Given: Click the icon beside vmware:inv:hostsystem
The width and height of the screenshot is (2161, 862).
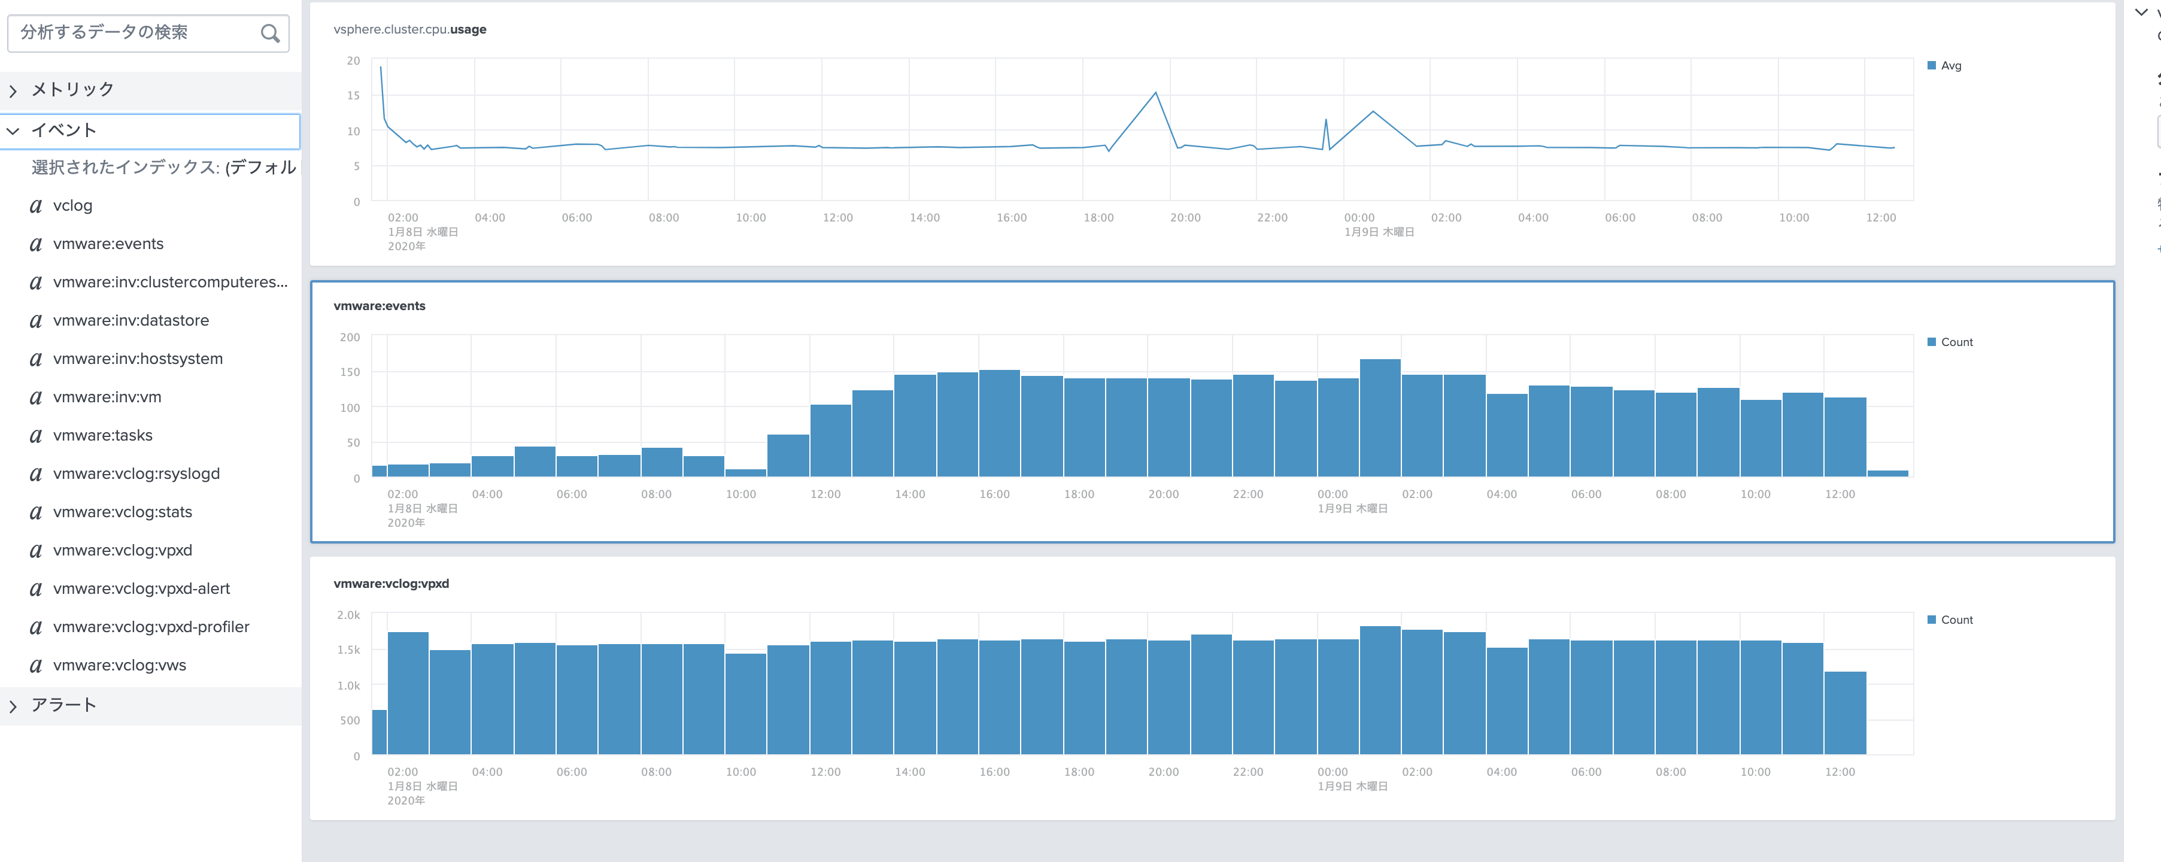Looking at the screenshot, I should click(36, 360).
